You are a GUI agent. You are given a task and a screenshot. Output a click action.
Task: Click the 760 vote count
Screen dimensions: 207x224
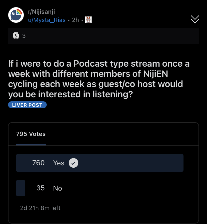coord(38,163)
